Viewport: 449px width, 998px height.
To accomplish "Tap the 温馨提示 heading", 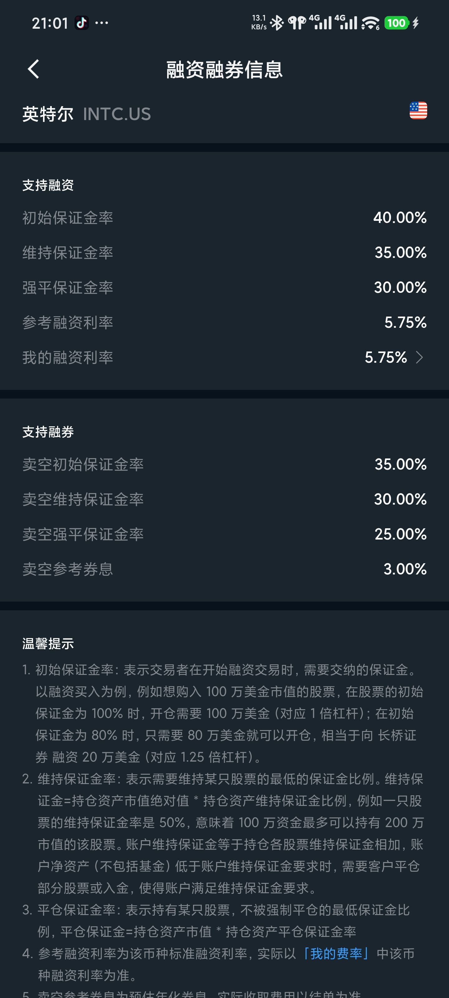I will pyautogui.click(x=48, y=643).
